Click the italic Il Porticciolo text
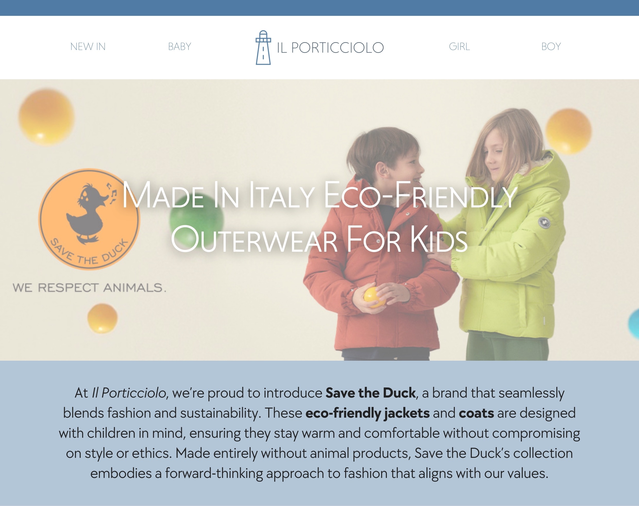 tap(129, 393)
